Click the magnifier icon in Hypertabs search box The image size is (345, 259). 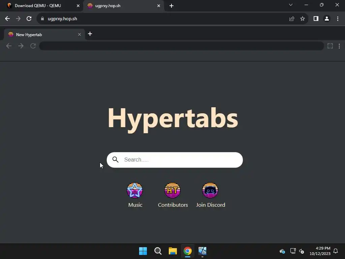[x=116, y=160]
